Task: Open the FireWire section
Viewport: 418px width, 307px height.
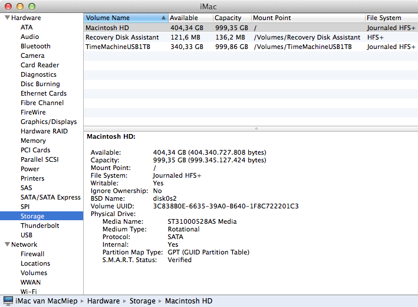Action: pyautogui.click(x=33, y=112)
